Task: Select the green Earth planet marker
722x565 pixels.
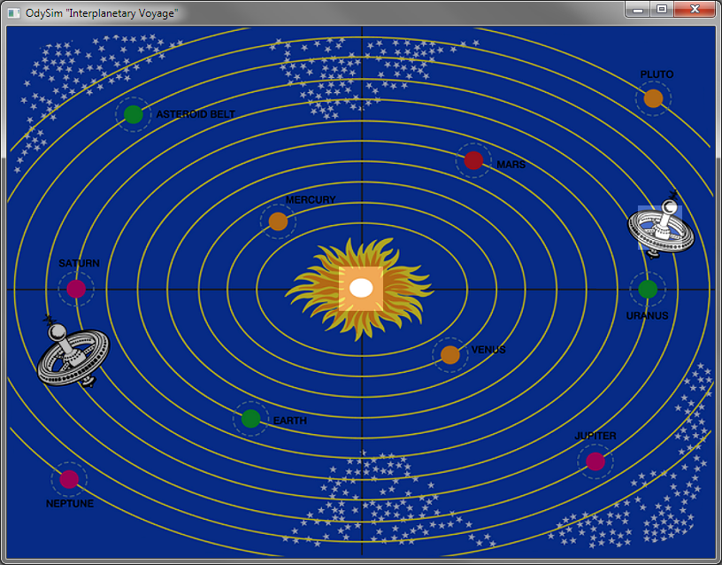Action: [x=251, y=419]
